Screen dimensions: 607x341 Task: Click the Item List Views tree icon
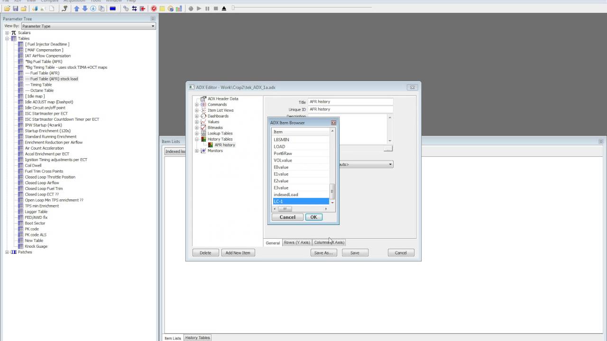(203, 110)
